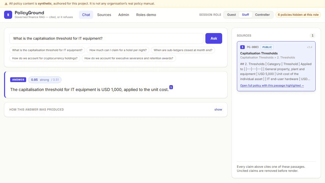
Task: Open the Sources tab
Action: click(x=104, y=15)
